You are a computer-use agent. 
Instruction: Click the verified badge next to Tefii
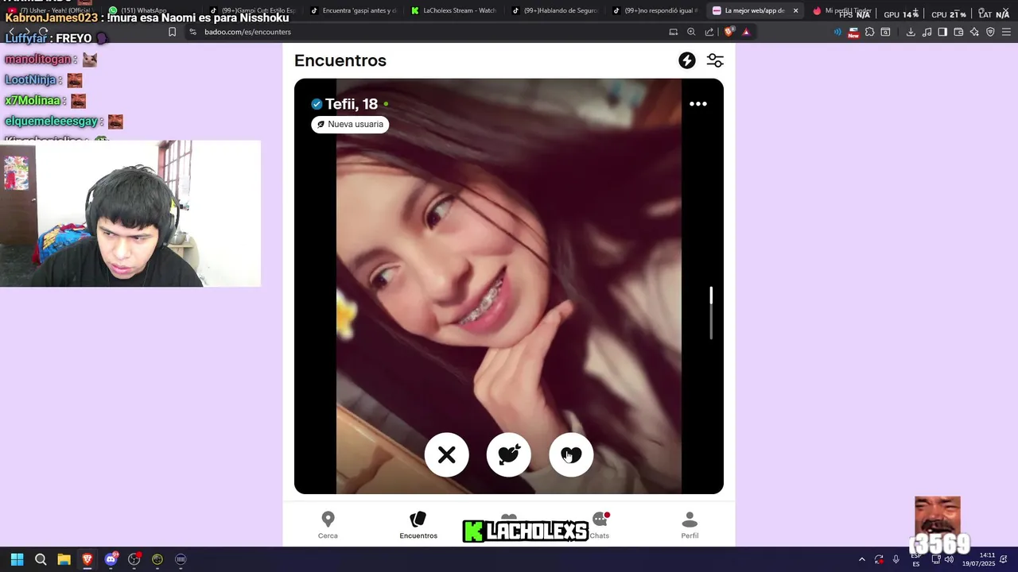317,104
